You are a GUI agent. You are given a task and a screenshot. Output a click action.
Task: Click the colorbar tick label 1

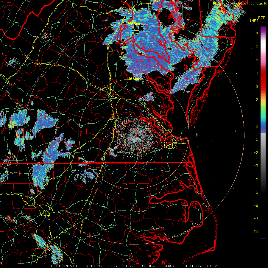[257, 113]
